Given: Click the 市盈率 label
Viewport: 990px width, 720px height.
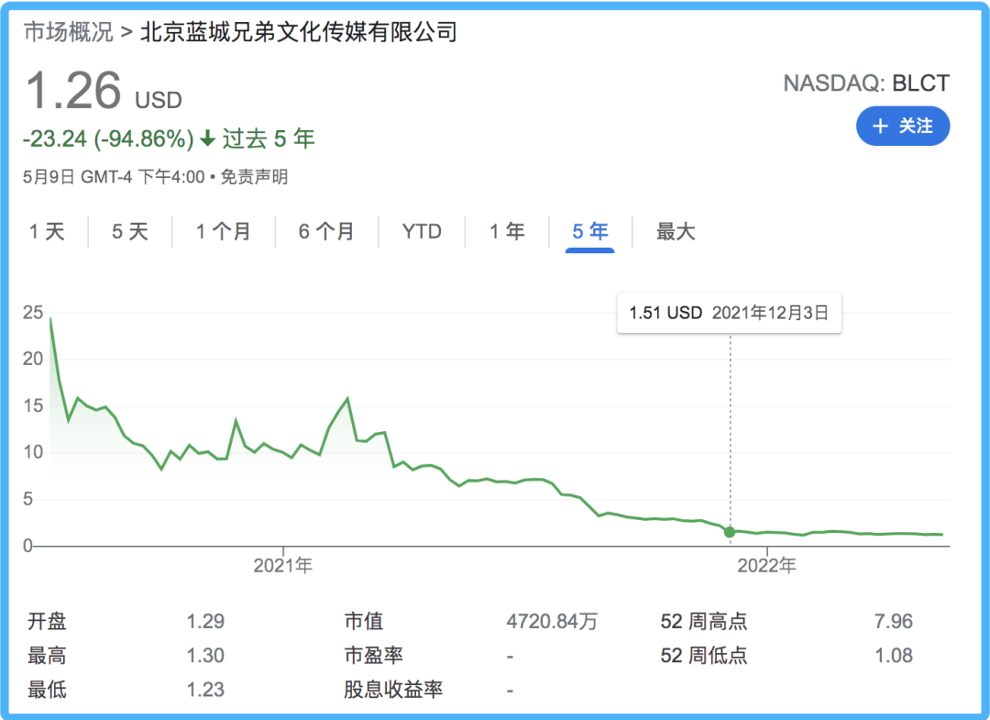Looking at the screenshot, I should click(373, 656).
